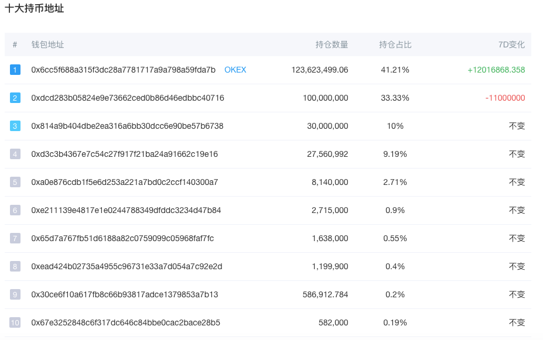Click the rank 9 badge icon
The image size is (543, 340).
tap(15, 294)
